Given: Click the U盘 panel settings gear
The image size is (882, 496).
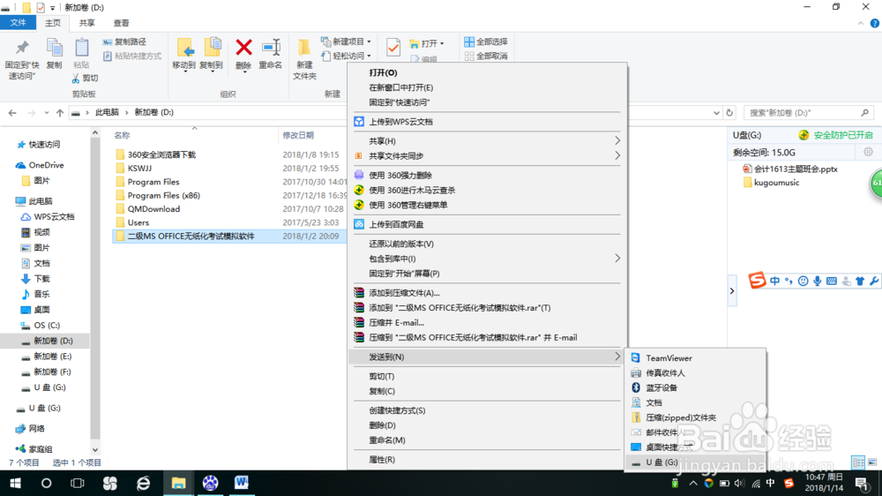Looking at the screenshot, I should click(x=868, y=152).
